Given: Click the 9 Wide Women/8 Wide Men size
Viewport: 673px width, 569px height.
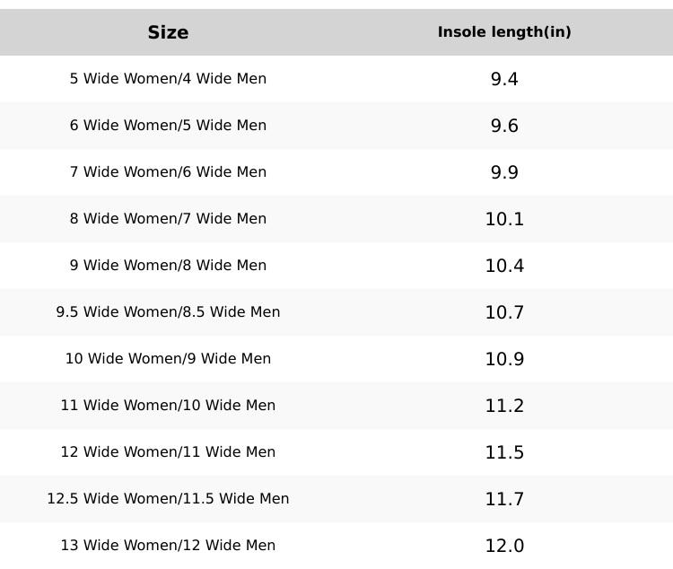Looking at the screenshot, I should (168, 266).
